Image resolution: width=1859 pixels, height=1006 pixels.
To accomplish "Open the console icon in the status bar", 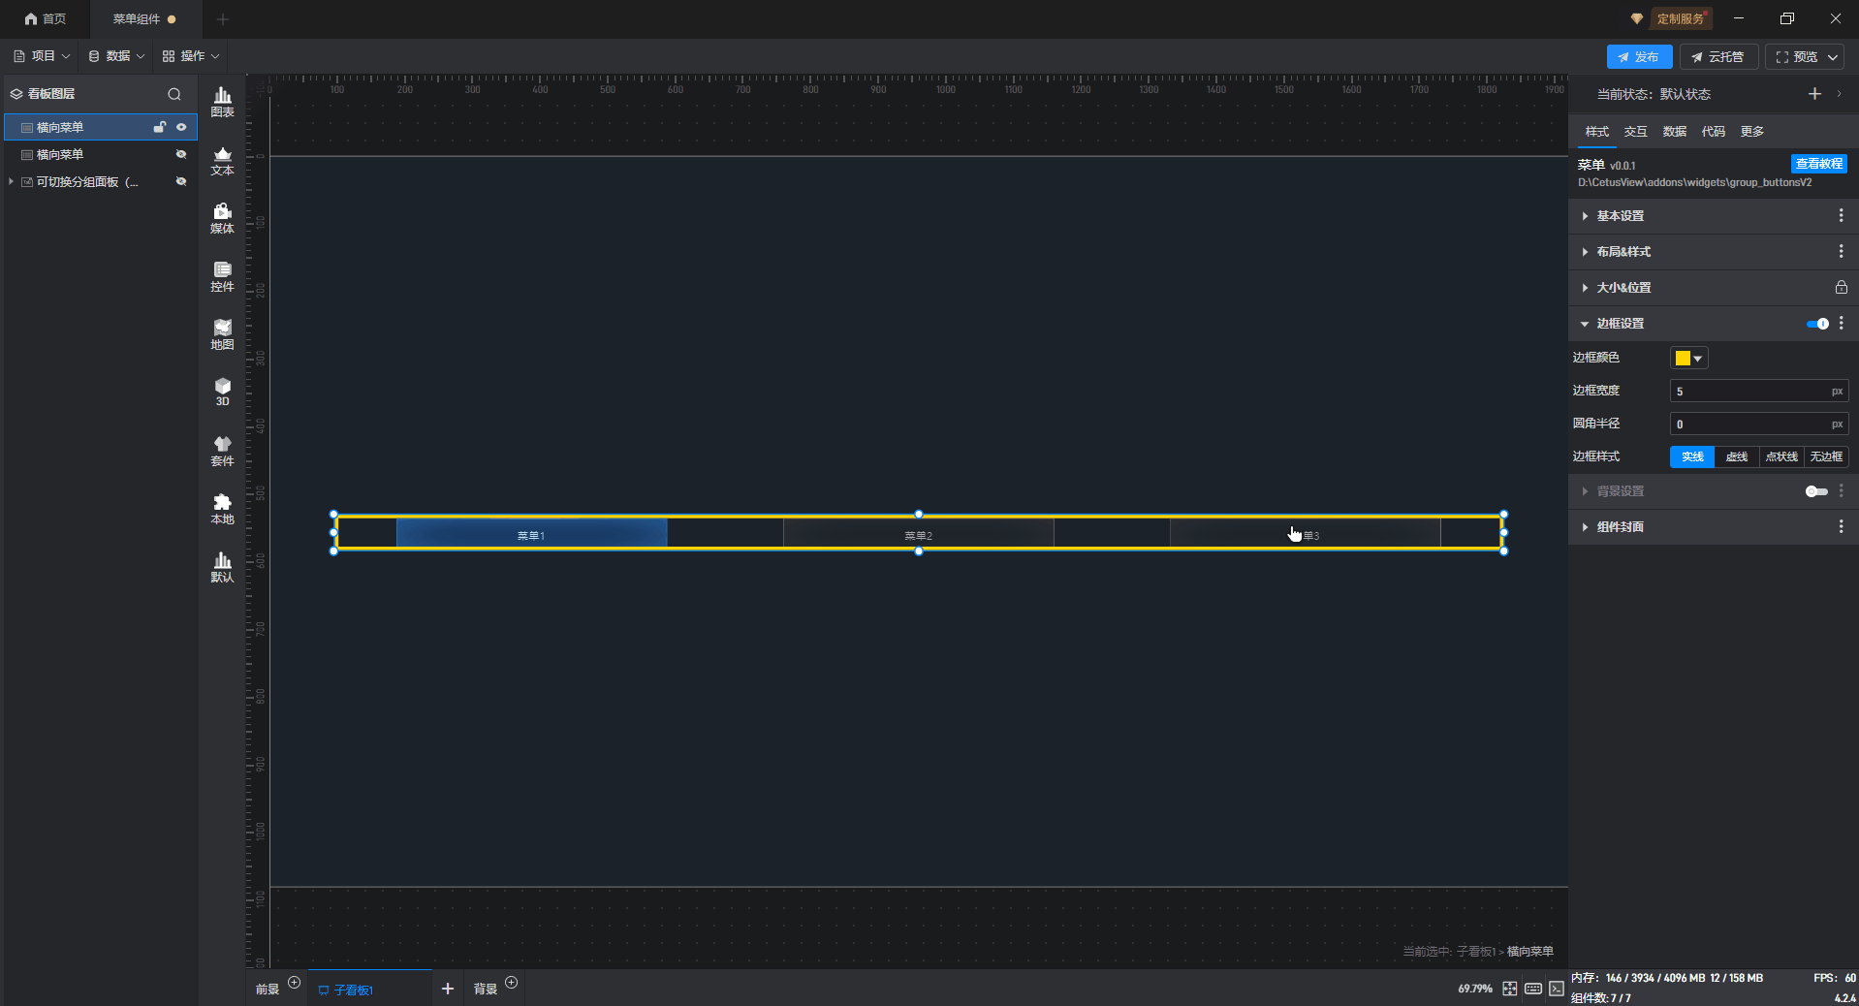I will (1557, 989).
